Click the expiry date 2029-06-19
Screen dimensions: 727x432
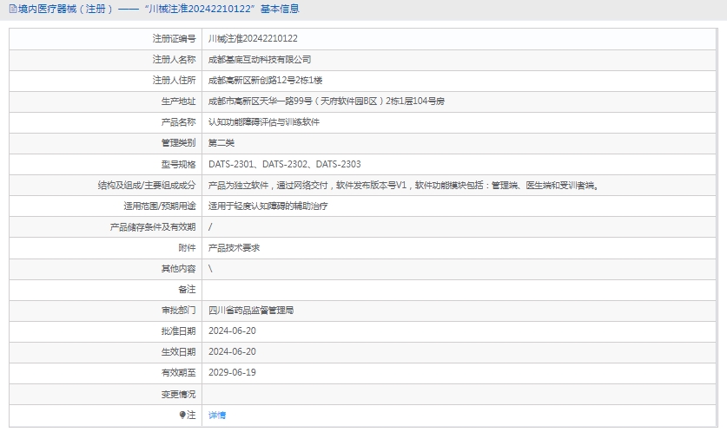(232, 373)
